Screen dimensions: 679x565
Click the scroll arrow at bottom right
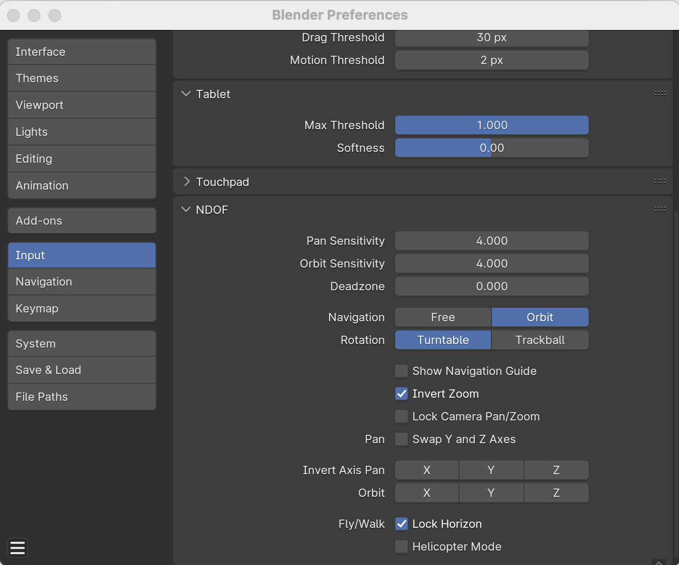coord(659,562)
